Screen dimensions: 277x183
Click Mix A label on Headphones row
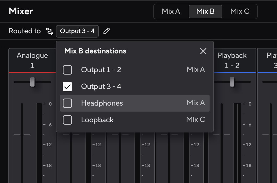196,103
